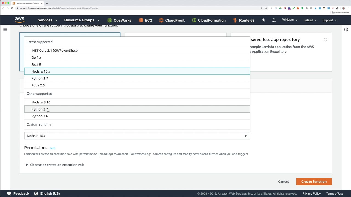Close the Lambda Management Console tab
The image size is (351, 197).
[x=42, y=3]
